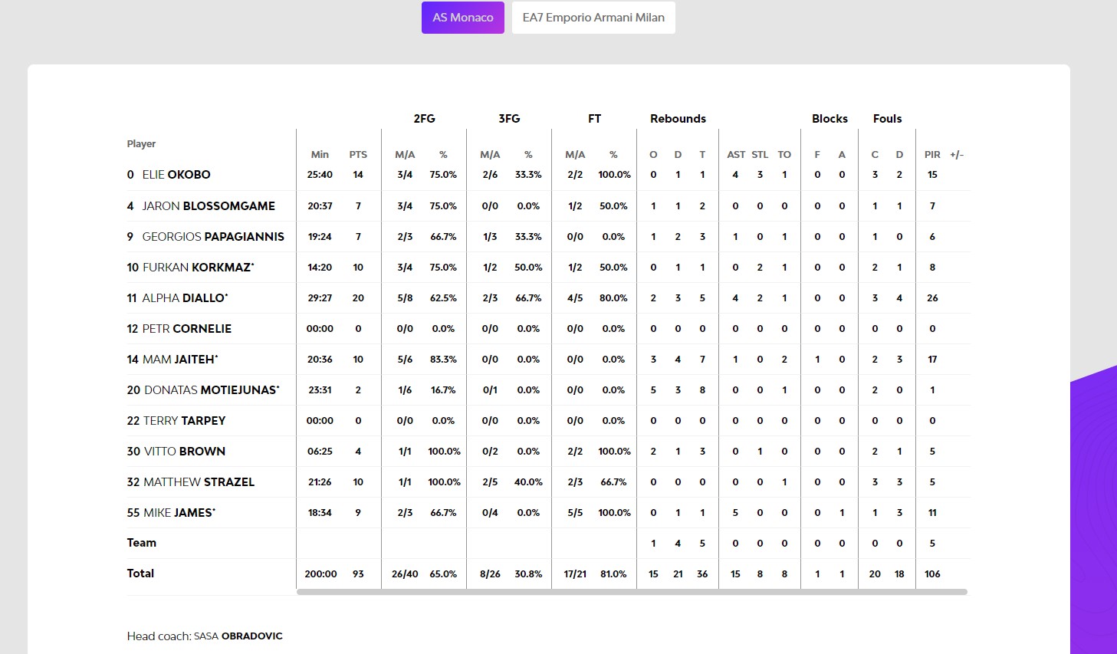Click Diallo FT percentage 80.0%
This screenshot has height=654, width=1117.
(x=613, y=297)
